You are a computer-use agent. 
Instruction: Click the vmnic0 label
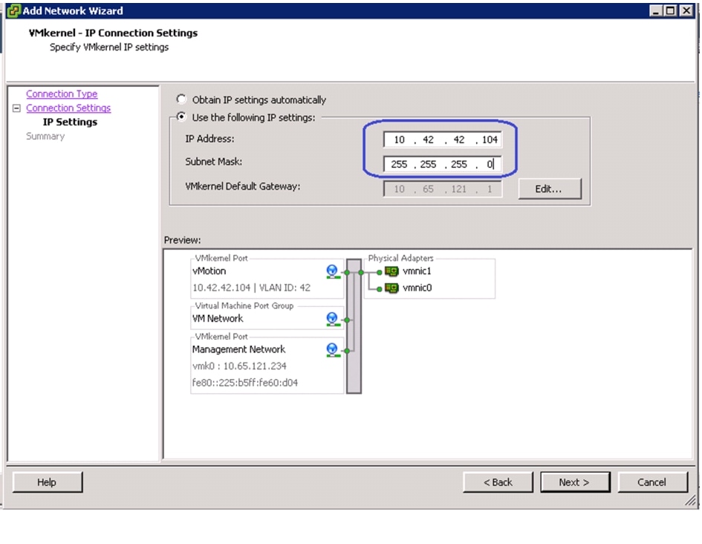417,288
